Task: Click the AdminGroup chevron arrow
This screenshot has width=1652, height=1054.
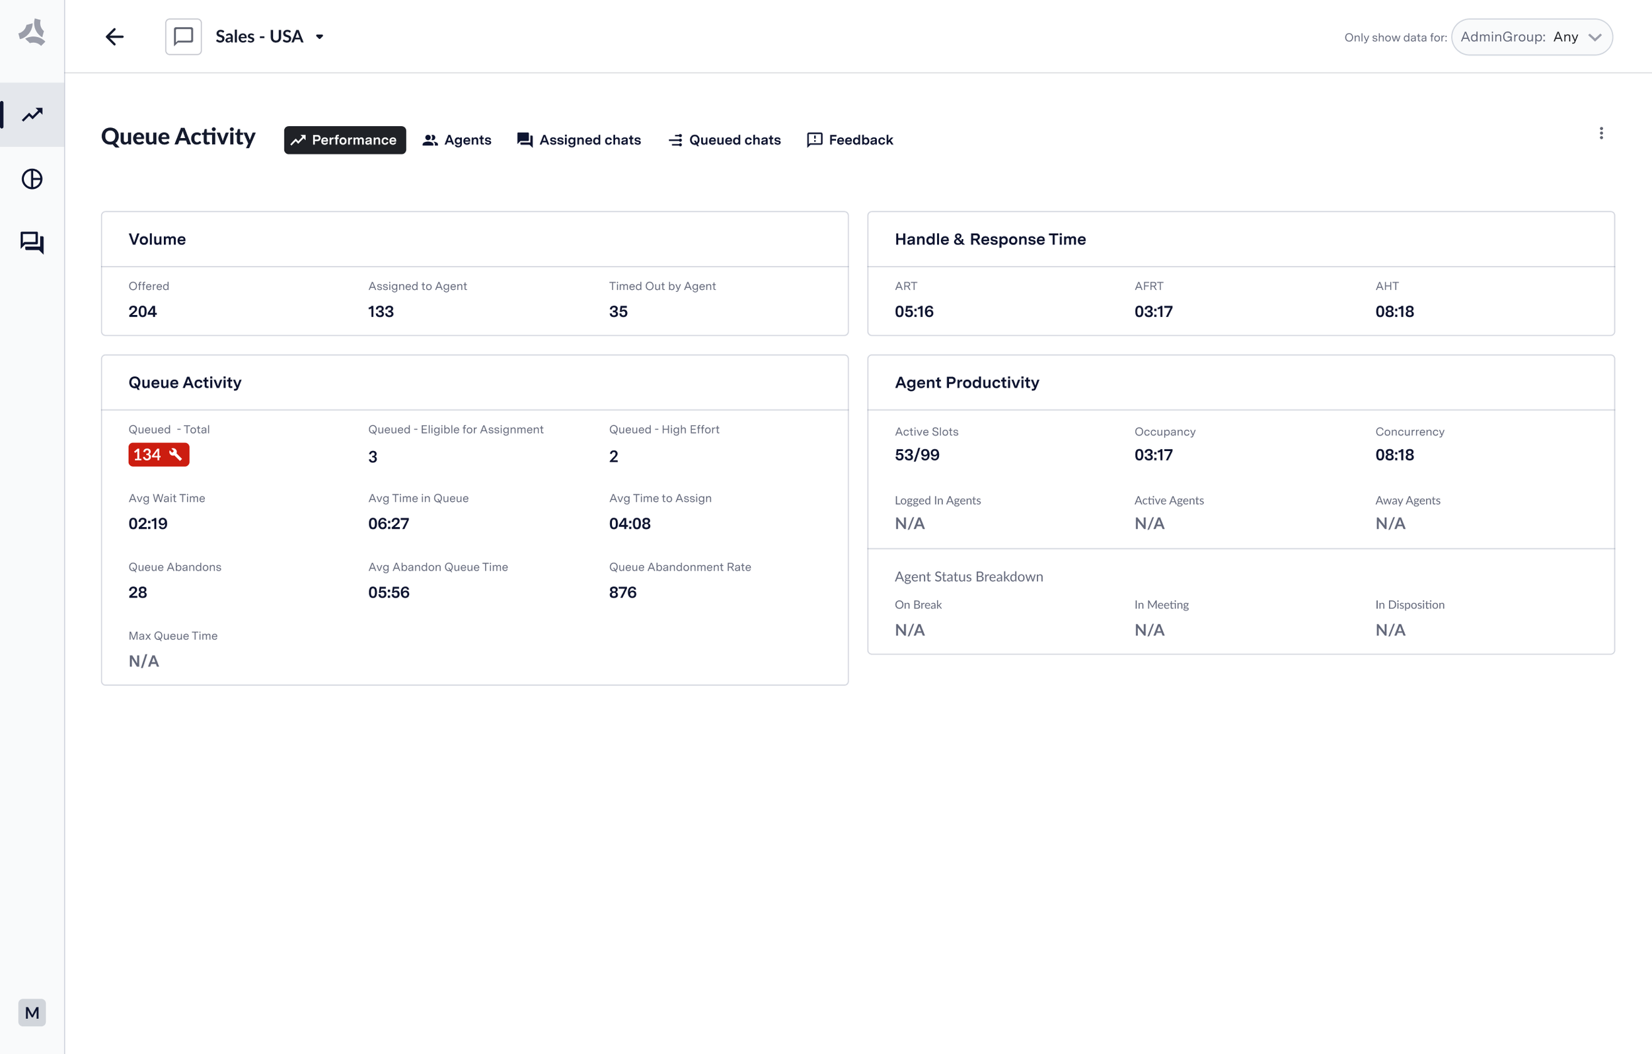Action: 1595,38
